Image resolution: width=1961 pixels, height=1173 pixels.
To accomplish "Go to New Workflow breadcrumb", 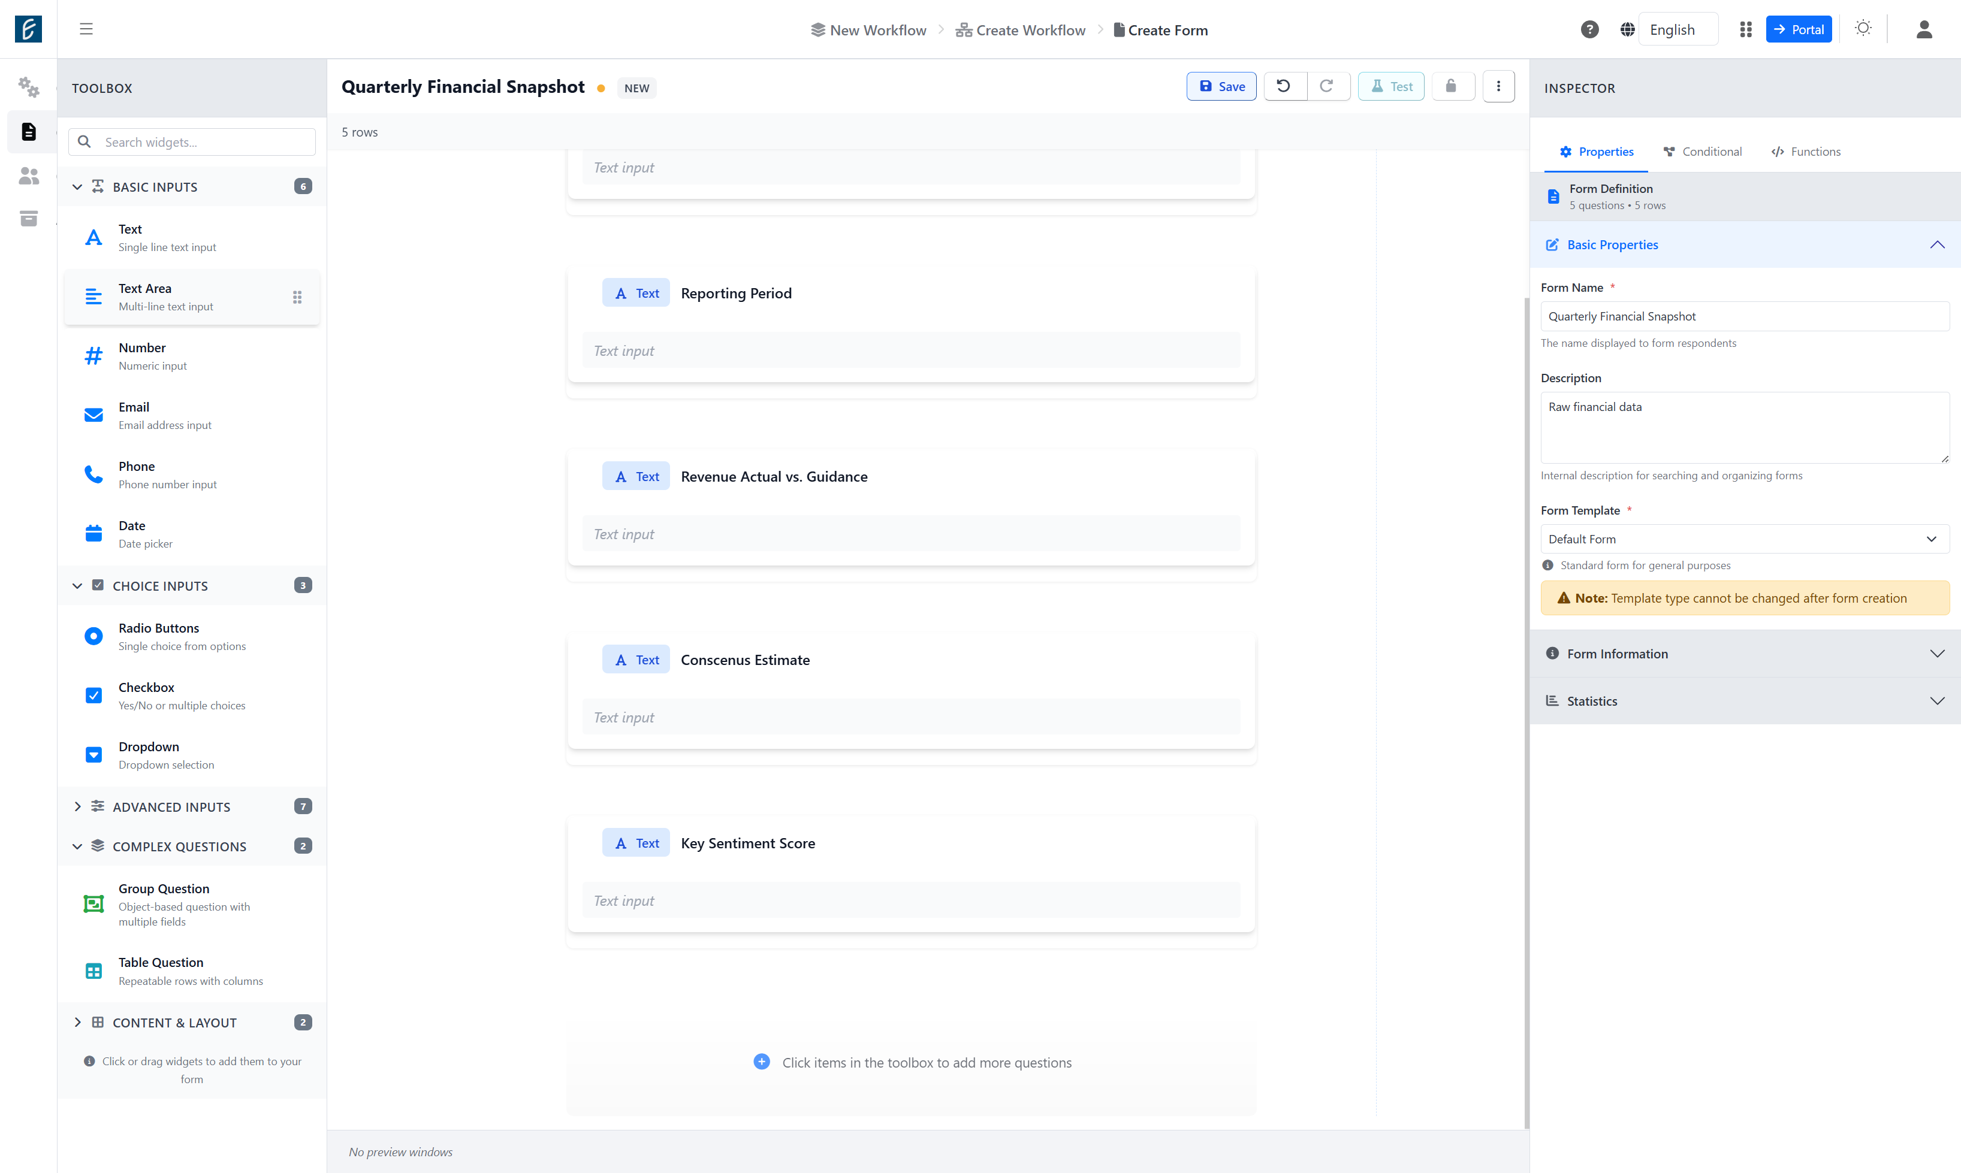I will [x=868, y=30].
